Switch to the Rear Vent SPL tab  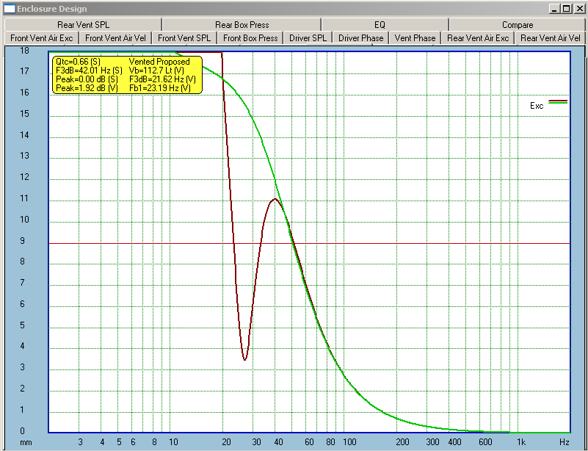[83, 24]
